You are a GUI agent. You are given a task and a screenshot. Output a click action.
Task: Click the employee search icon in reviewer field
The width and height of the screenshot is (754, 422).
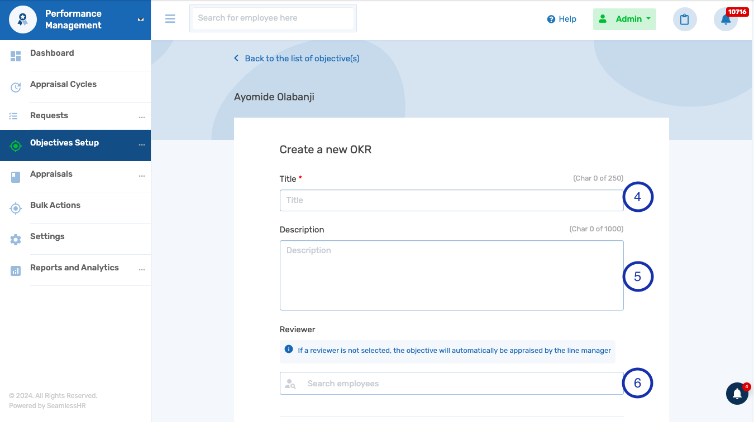tap(290, 384)
